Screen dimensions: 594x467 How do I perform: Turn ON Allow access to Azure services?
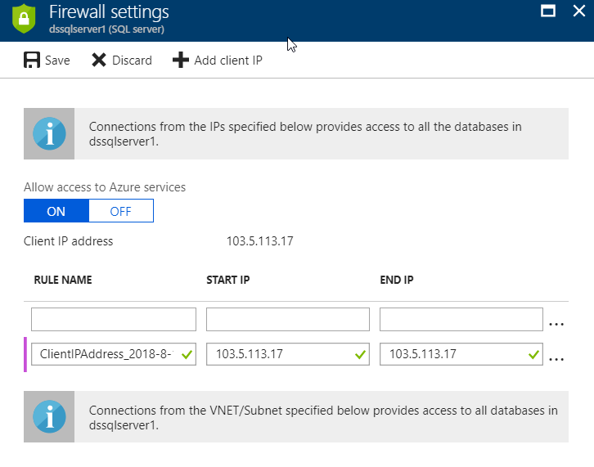tap(56, 210)
